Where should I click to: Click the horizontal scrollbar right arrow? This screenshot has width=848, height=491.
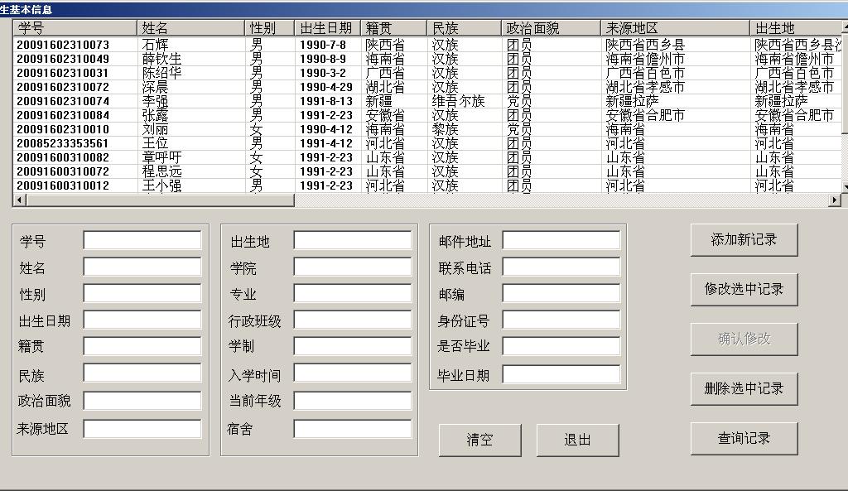[835, 200]
